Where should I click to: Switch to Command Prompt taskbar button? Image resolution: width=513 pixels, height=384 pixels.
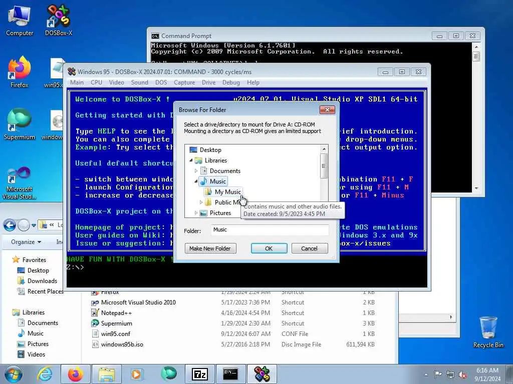(230, 374)
